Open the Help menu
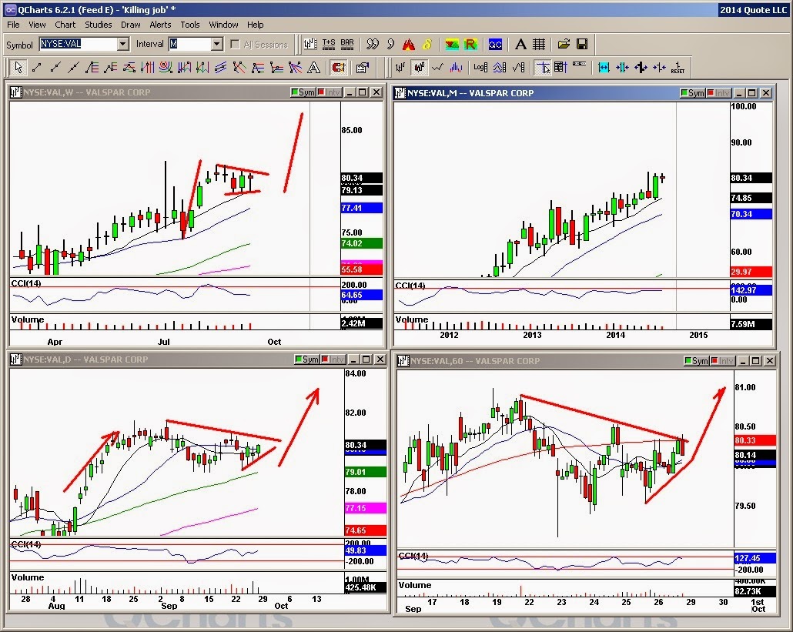The image size is (793, 632). click(256, 25)
